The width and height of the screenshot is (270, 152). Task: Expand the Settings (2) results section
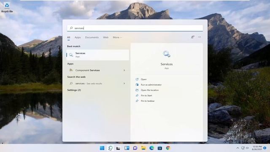74,90
